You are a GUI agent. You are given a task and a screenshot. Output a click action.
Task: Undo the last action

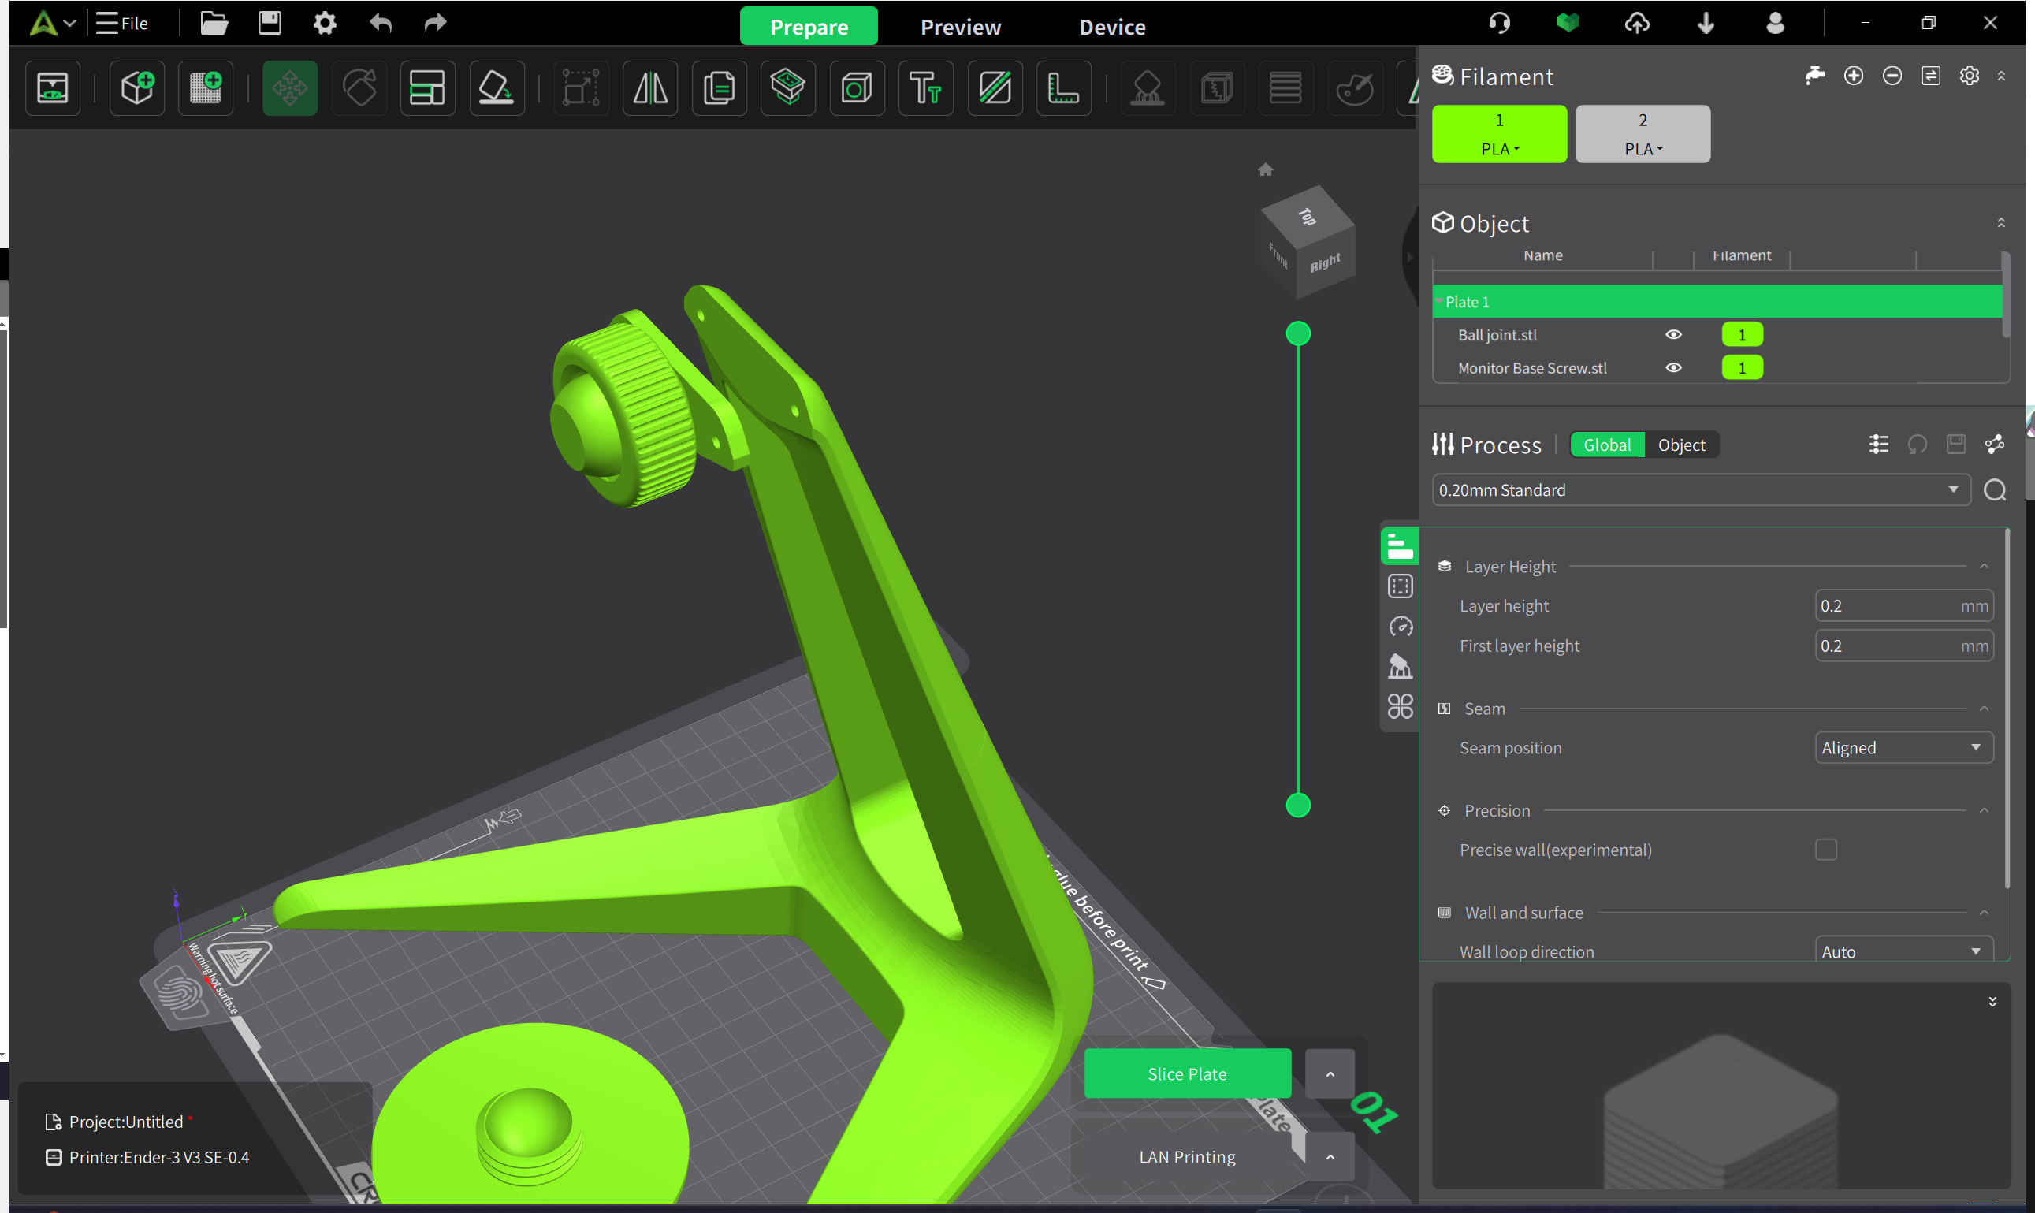tap(381, 23)
